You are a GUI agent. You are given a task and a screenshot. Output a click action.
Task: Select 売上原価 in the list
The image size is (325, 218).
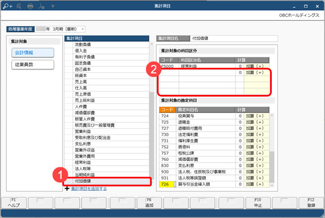(x=107, y=94)
